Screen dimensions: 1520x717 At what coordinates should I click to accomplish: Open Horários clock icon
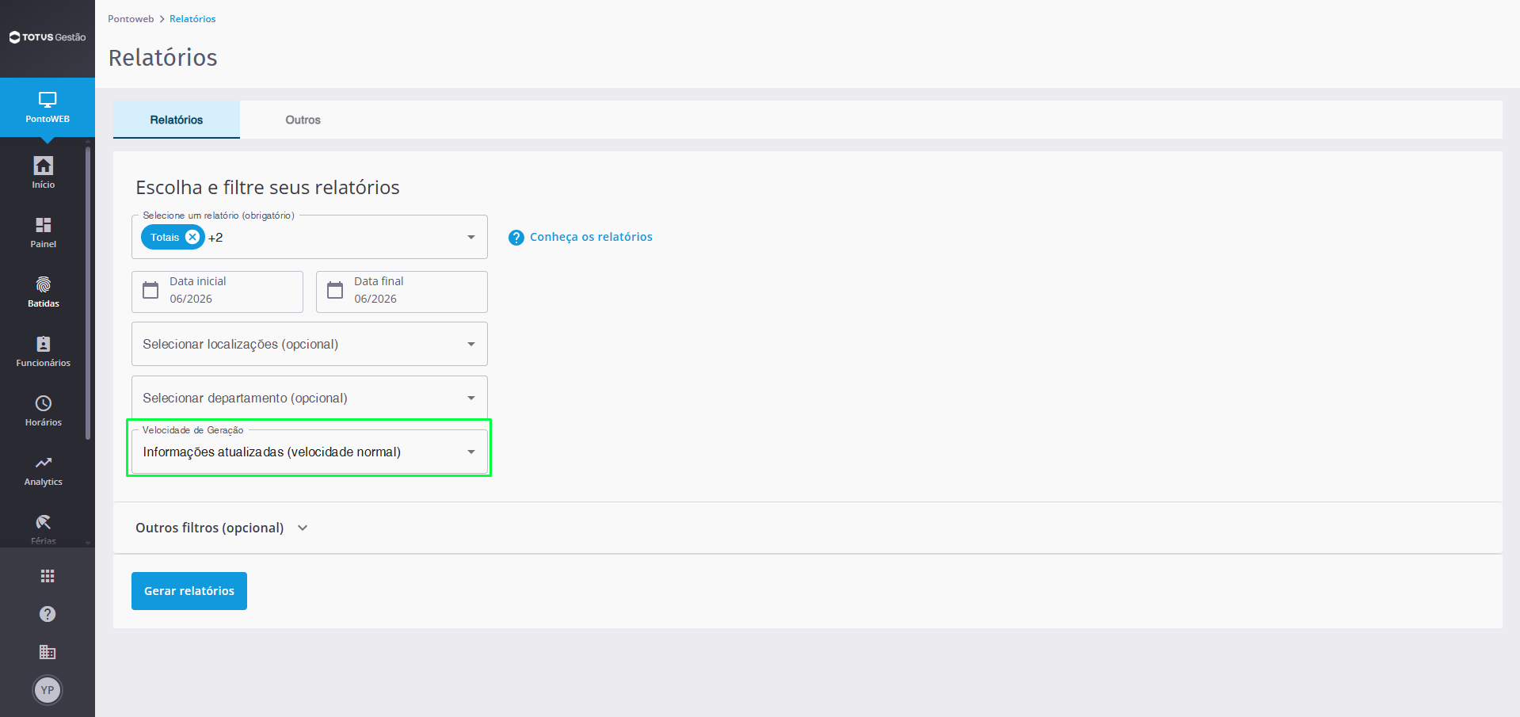44,403
